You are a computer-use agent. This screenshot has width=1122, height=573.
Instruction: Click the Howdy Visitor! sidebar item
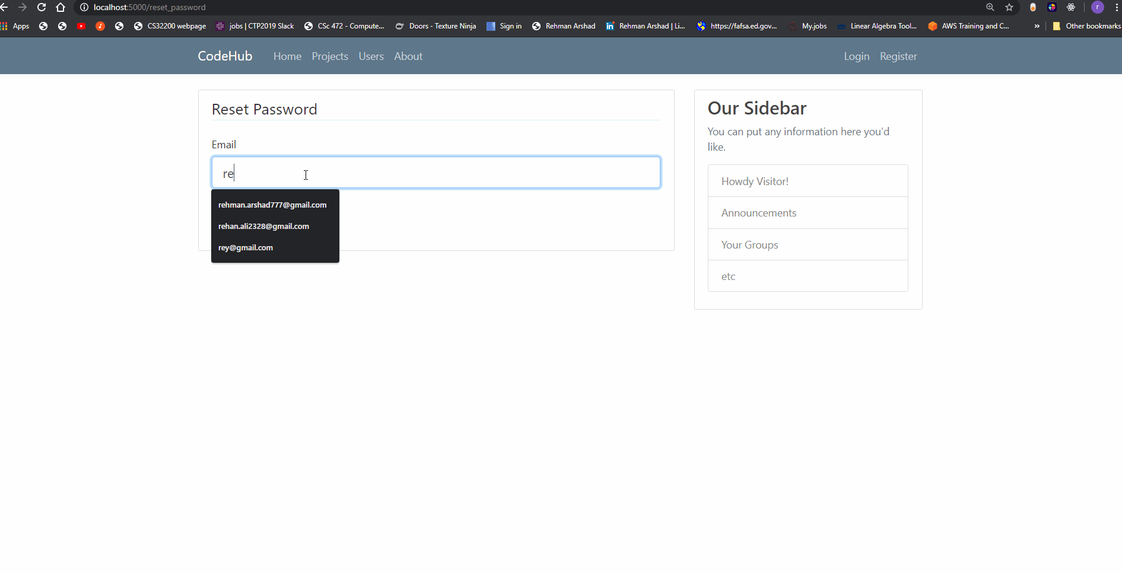tap(808, 181)
